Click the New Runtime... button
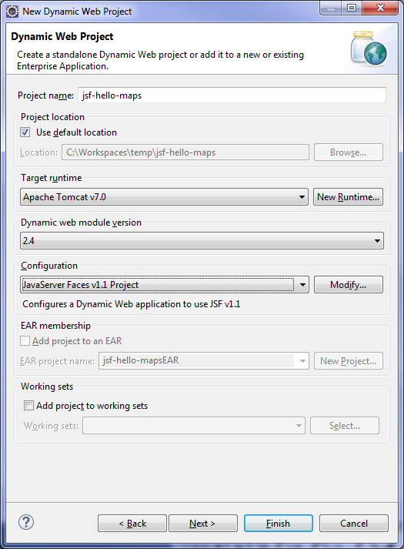 tap(348, 197)
